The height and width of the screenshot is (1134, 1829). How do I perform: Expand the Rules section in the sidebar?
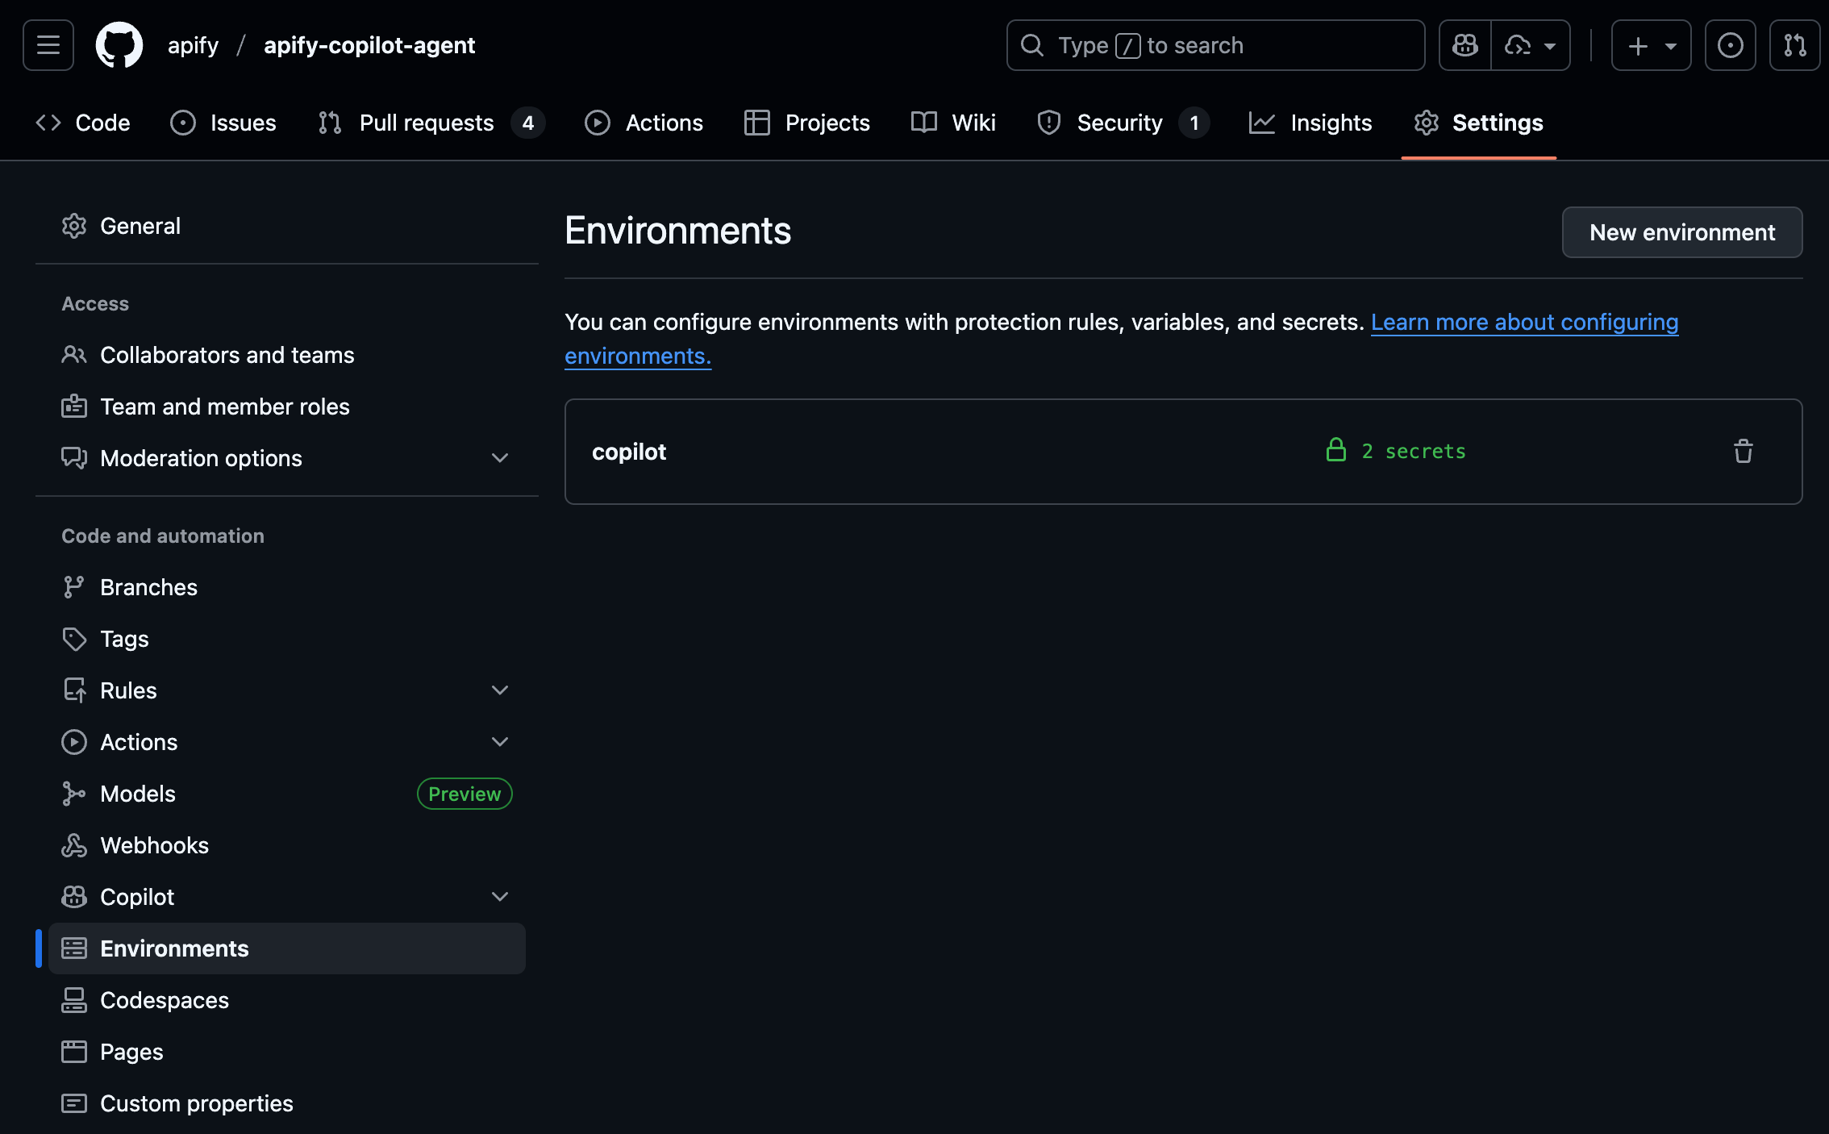[500, 690]
